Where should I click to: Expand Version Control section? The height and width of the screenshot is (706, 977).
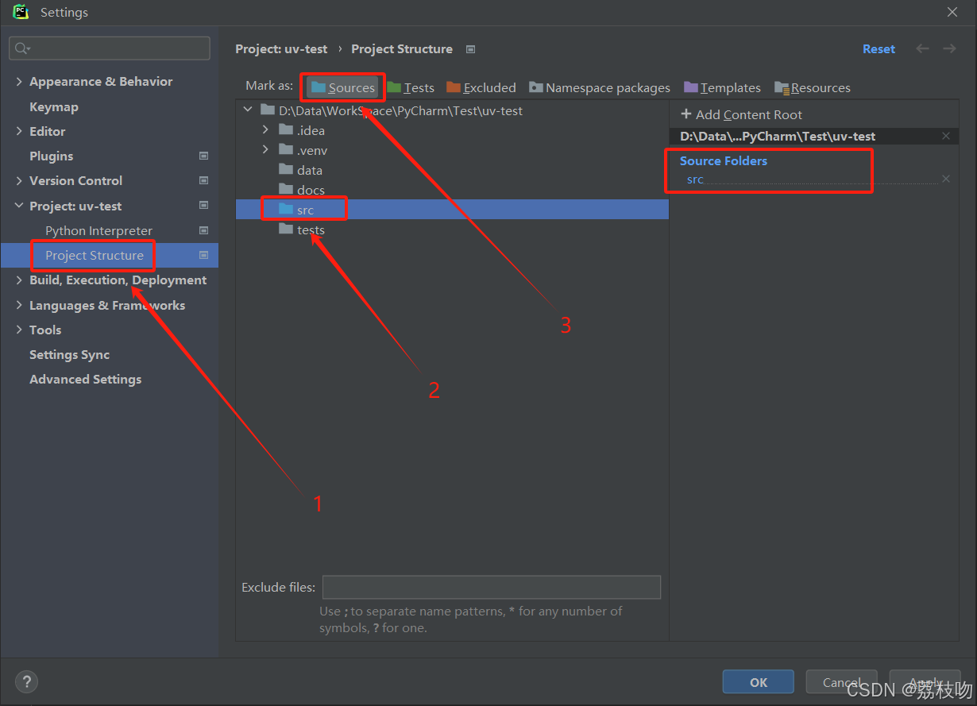coord(19,181)
